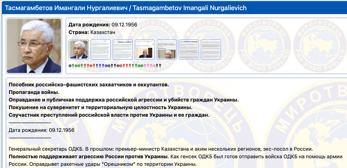347x168 pixels.
Task: Click the non-bold 'Дата рождения: 09.12.1956' line
Action: (x=42, y=130)
